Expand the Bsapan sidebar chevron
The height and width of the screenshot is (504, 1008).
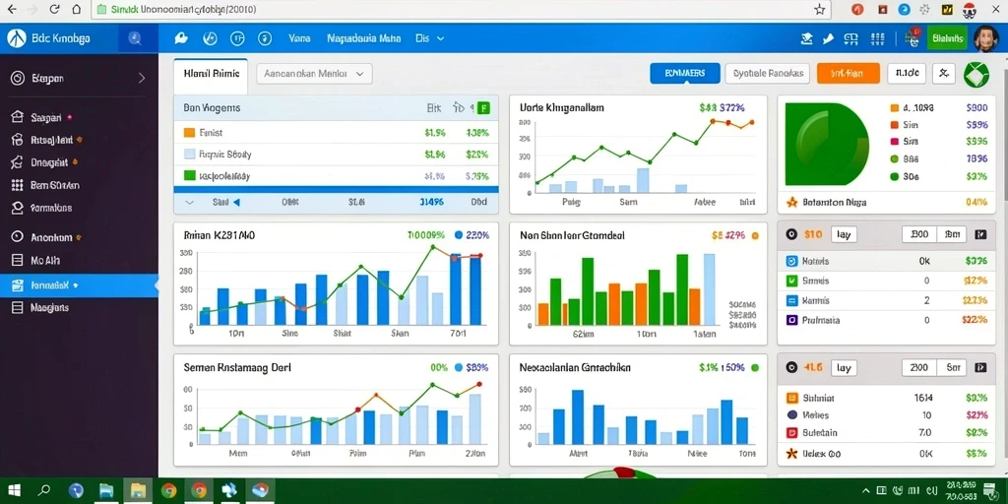142,79
